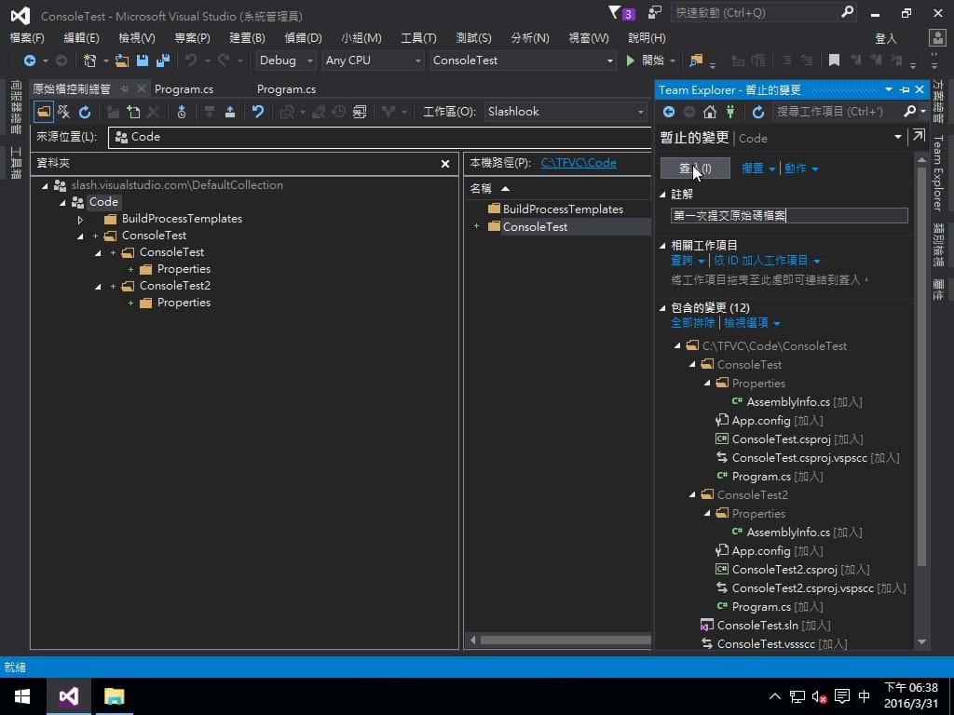The height and width of the screenshot is (715, 954).
Task: Collapse the 註解 (Comment) section
Action: click(662, 195)
